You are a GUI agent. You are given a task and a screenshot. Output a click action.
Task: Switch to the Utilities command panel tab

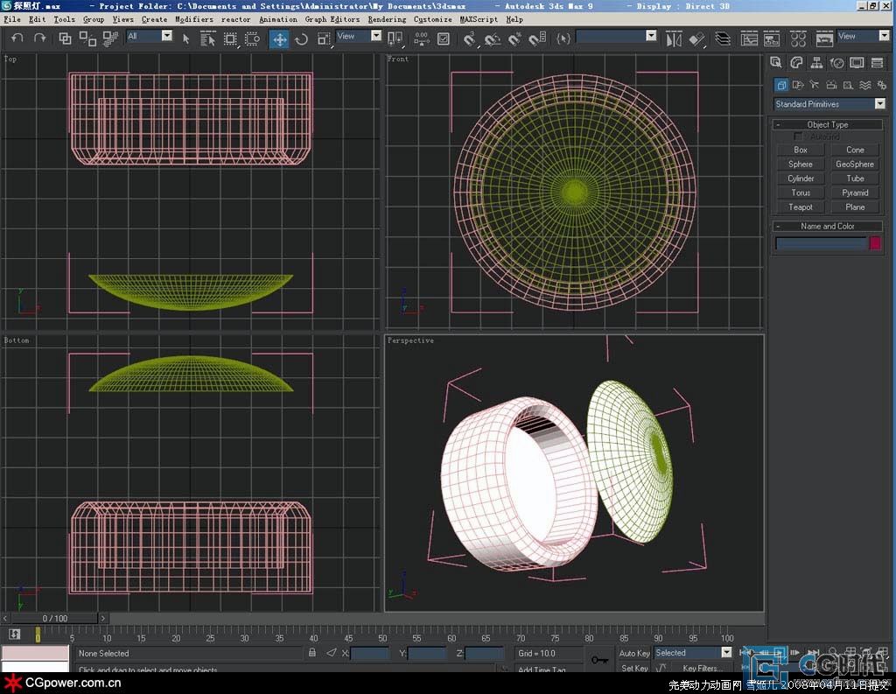pos(877,63)
